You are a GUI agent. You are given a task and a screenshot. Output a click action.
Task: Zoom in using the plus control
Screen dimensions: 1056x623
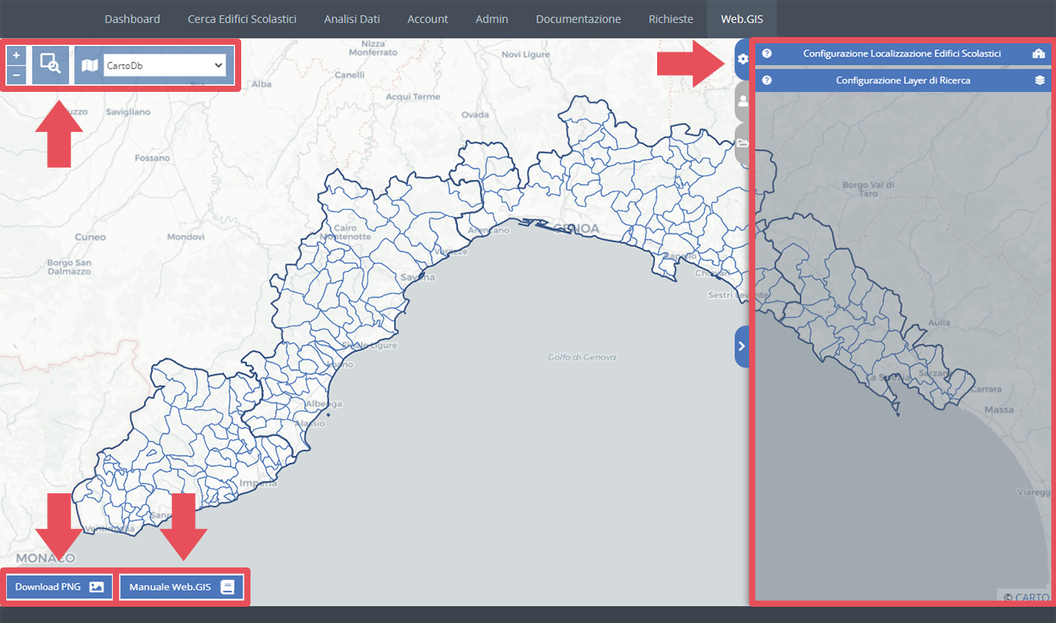click(x=15, y=54)
